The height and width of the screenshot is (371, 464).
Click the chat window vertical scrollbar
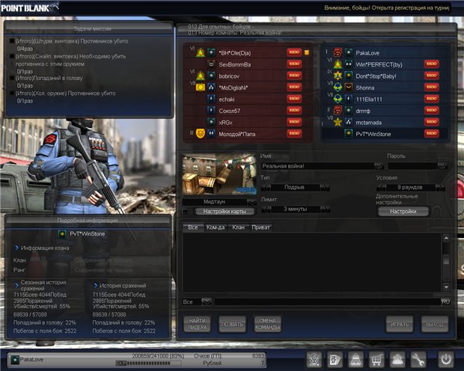coord(445,262)
